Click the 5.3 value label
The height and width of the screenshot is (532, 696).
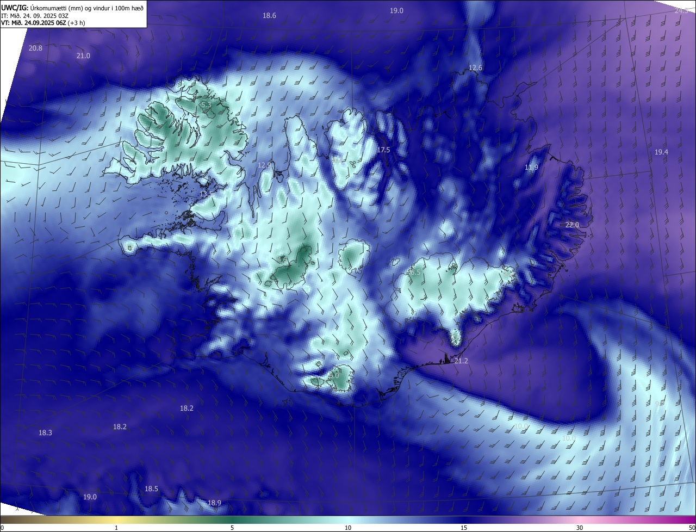click(x=206, y=105)
